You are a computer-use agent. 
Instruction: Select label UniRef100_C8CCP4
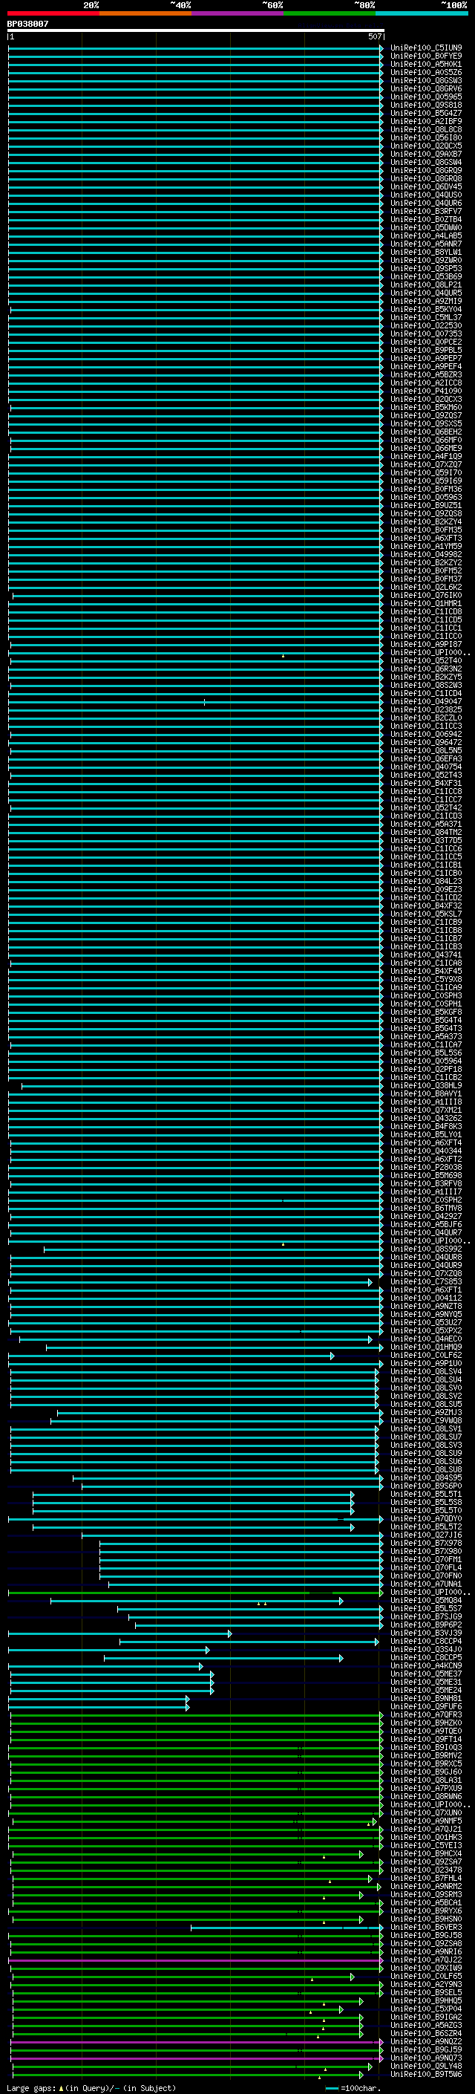click(x=426, y=1641)
